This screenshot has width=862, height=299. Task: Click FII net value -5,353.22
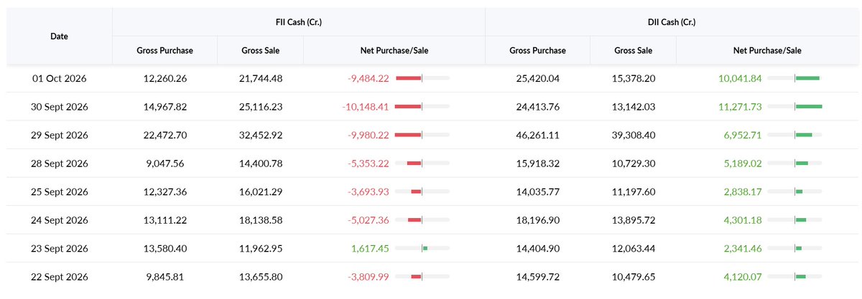pyautogui.click(x=369, y=163)
